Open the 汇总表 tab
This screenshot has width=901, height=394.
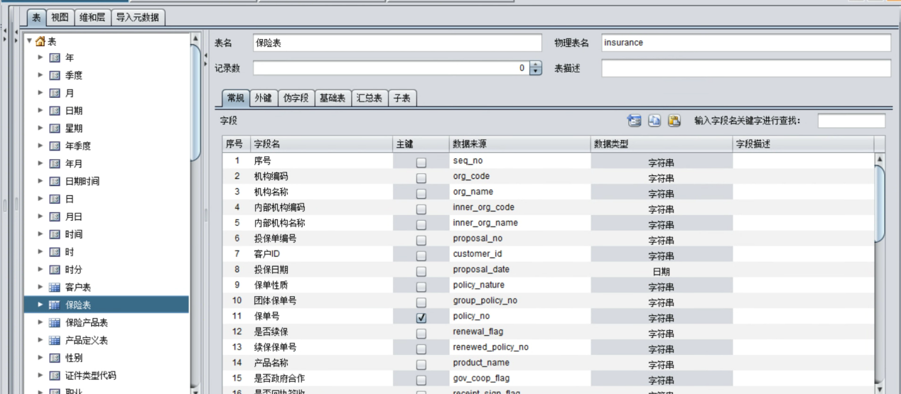(x=369, y=99)
